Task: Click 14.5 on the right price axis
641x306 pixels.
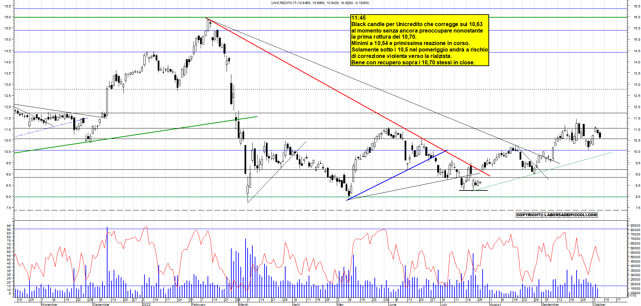Action: [x=637, y=51]
